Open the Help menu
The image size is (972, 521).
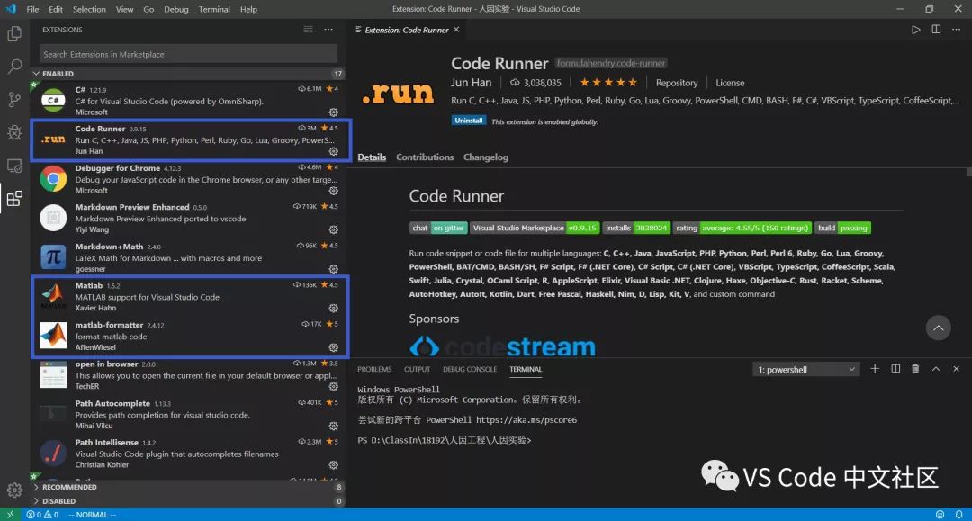(248, 9)
